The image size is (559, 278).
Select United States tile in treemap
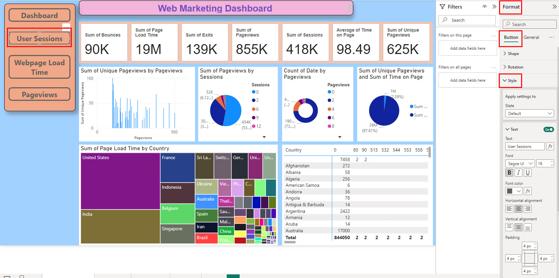click(120, 181)
